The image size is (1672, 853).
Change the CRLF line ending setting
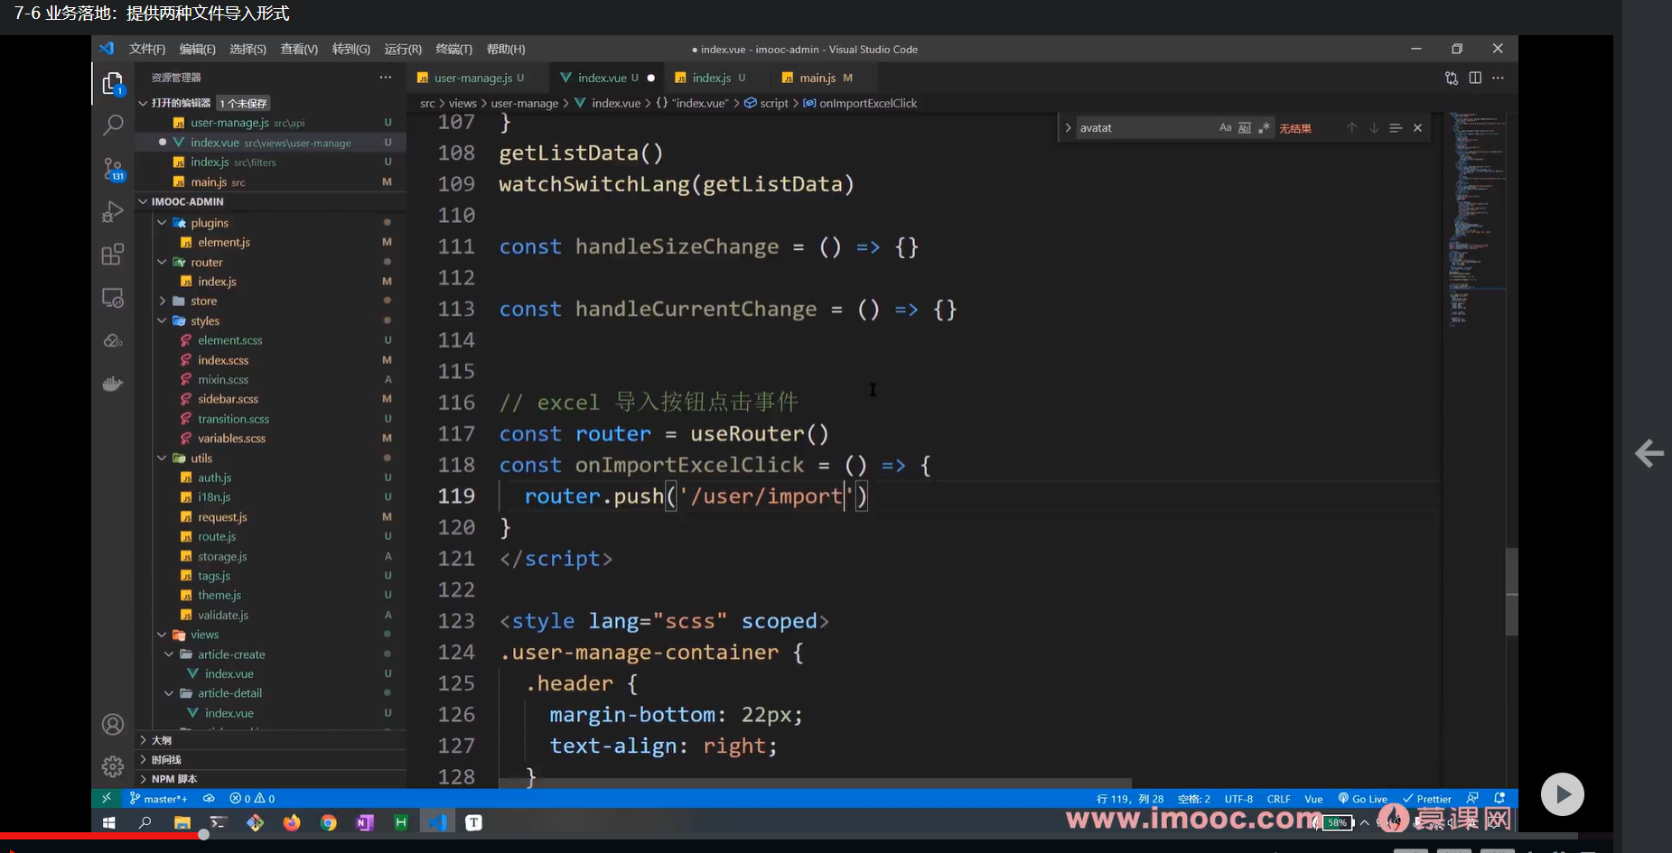point(1278,799)
